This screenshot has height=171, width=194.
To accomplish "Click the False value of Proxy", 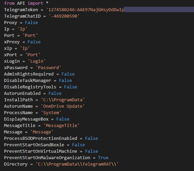I will (x=32, y=23).
